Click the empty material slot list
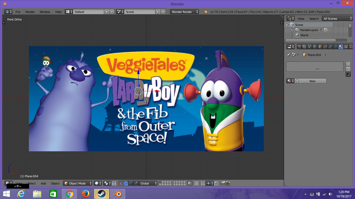Image resolution: width=355 pixels, height=199 pixels. (x=315, y=67)
